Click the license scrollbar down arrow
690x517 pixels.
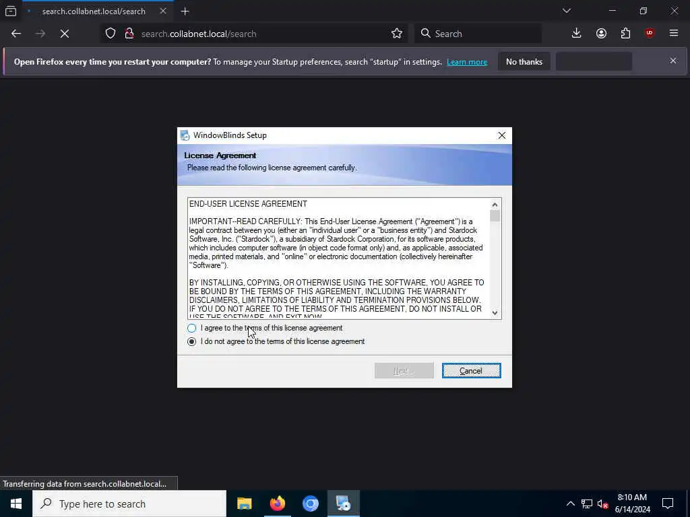tap(495, 312)
